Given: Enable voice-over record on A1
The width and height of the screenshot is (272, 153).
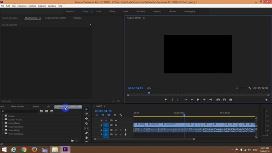Looking at the screenshot, I should click(x=125, y=130).
